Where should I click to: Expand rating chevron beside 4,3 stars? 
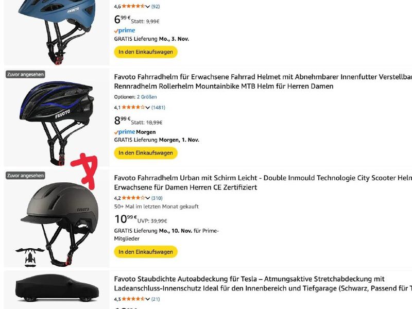[x=148, y=299]
